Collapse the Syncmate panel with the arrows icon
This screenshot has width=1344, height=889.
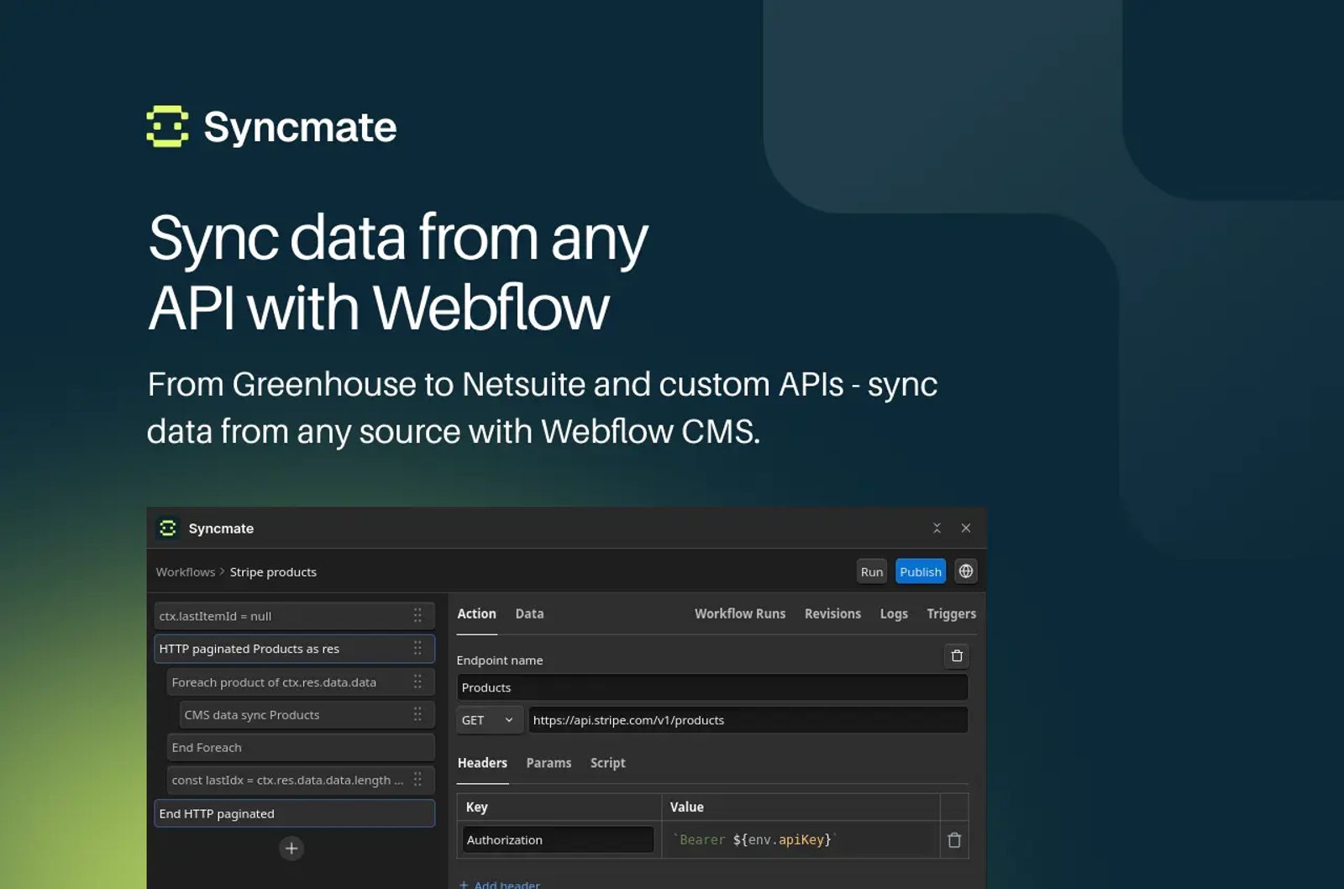[x=937, y=528]
